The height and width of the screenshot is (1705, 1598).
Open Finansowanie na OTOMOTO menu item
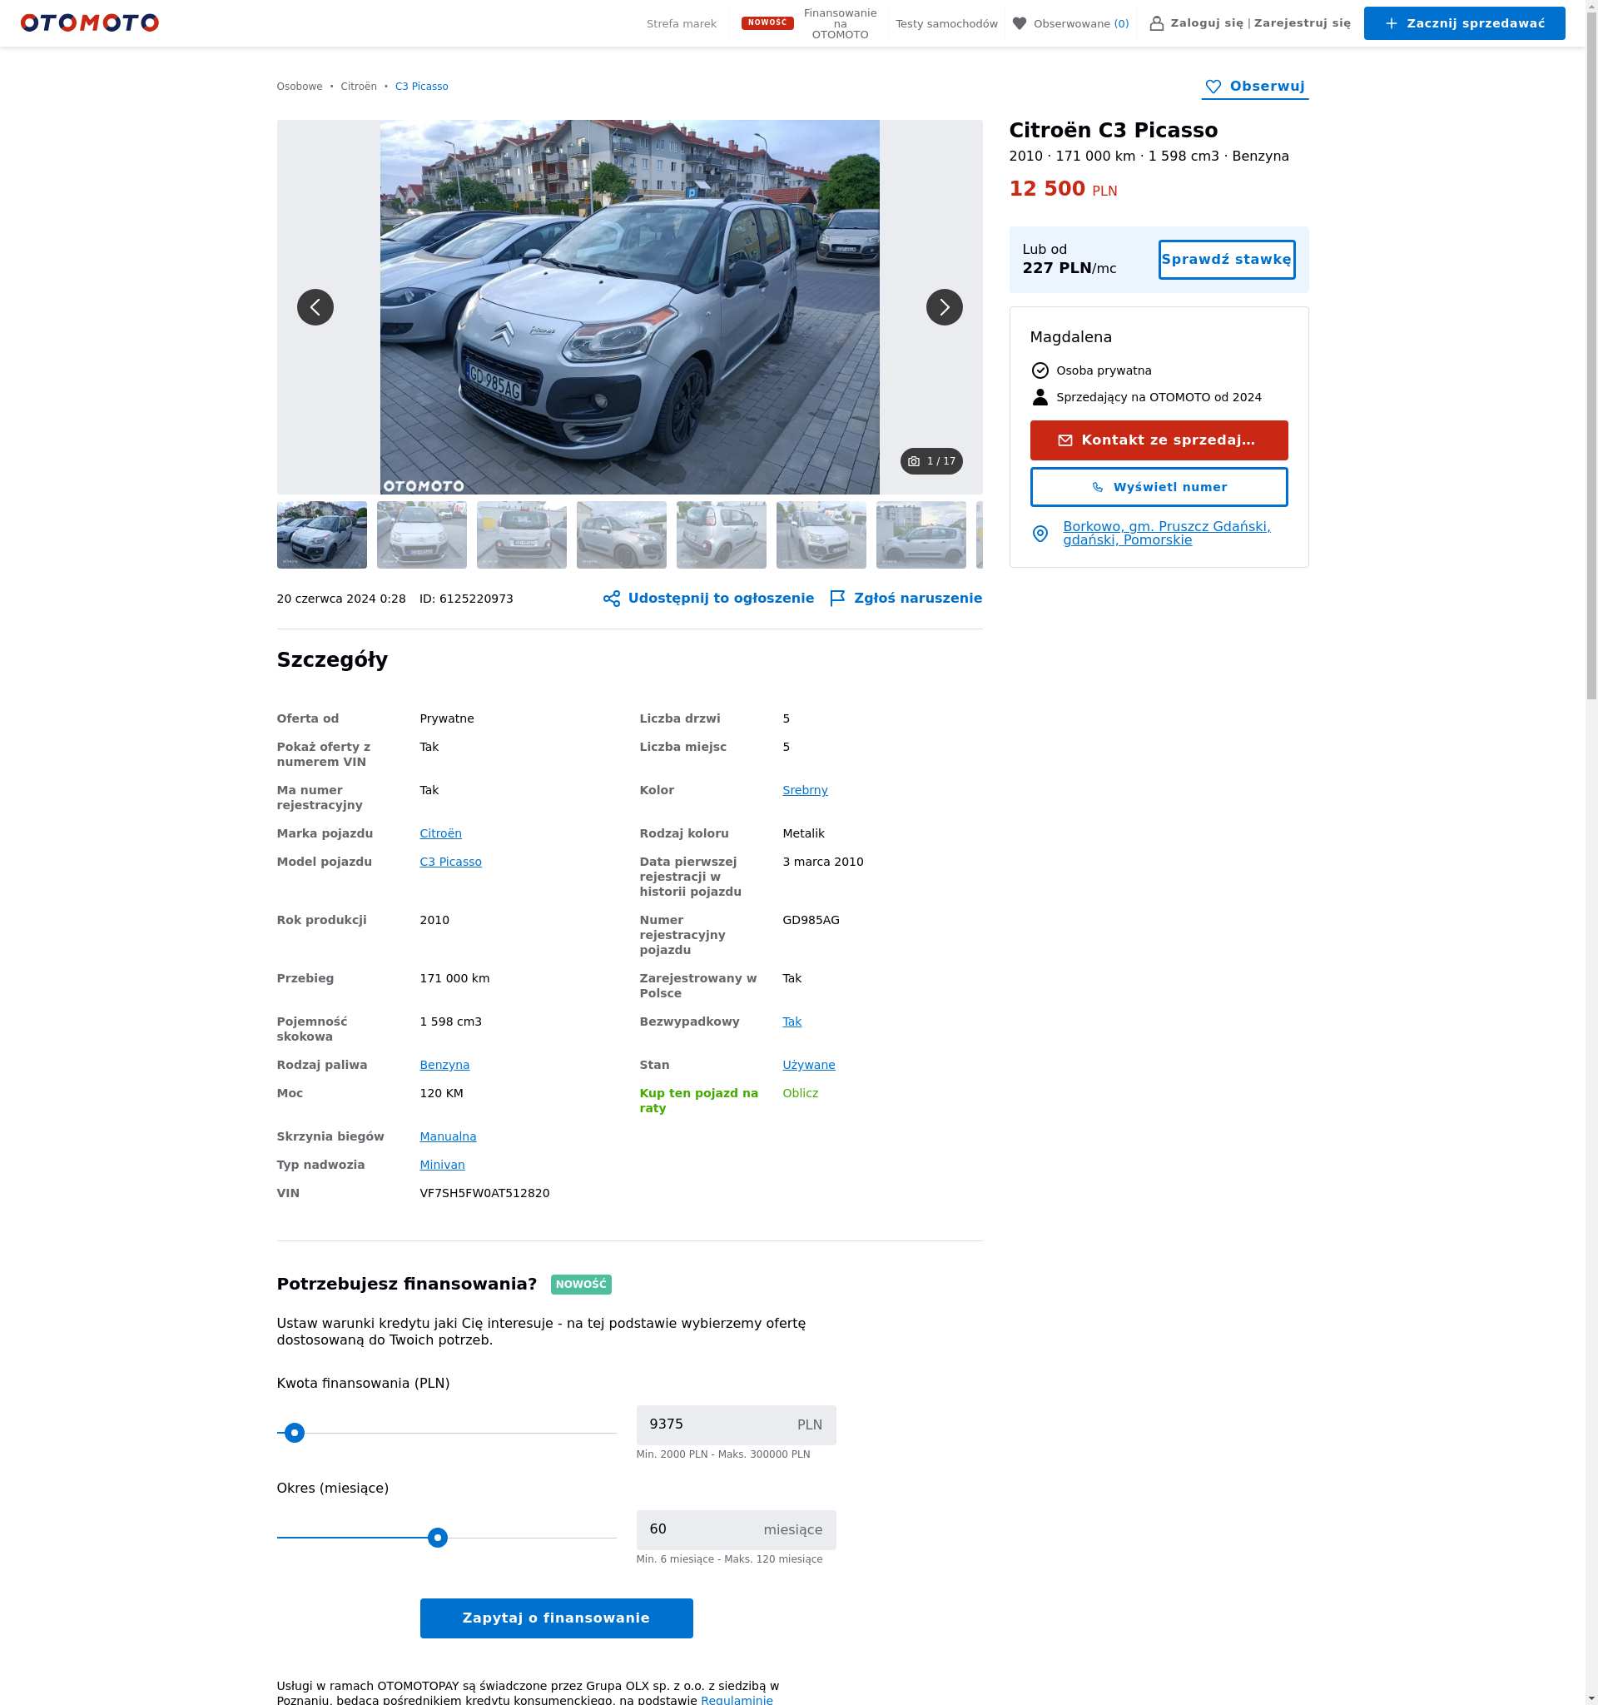(839, 24)
